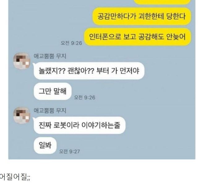Click the word 이야기하는줄 in the white bubble
This screenshot has width=198, height=186.
coord(101,125)
